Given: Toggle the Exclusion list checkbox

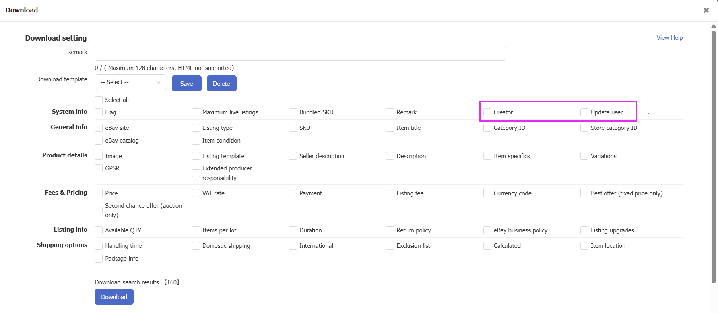Looking at the screenshot, I should [x=390, y=246].
